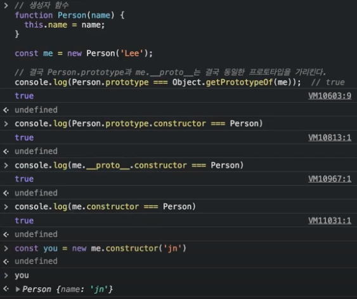This screenshot has width=357, height=299.
Task: Open source link VM11031:1
Action: 330,221
